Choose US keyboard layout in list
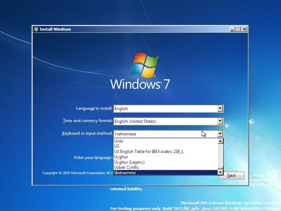281x211 pixels. pyautogui.click(x=165, y=146)
